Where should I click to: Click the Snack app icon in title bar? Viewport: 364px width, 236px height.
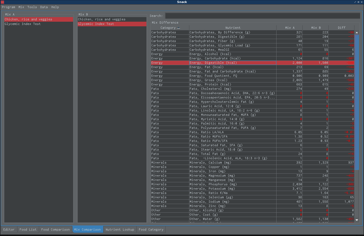click(x=2, y=2)
